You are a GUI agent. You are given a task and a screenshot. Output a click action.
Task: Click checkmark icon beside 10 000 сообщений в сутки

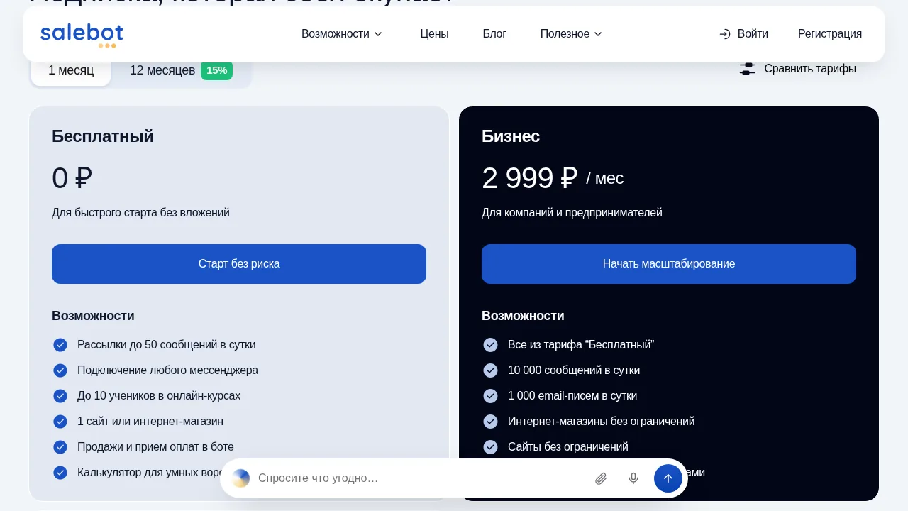pos(490,370)
